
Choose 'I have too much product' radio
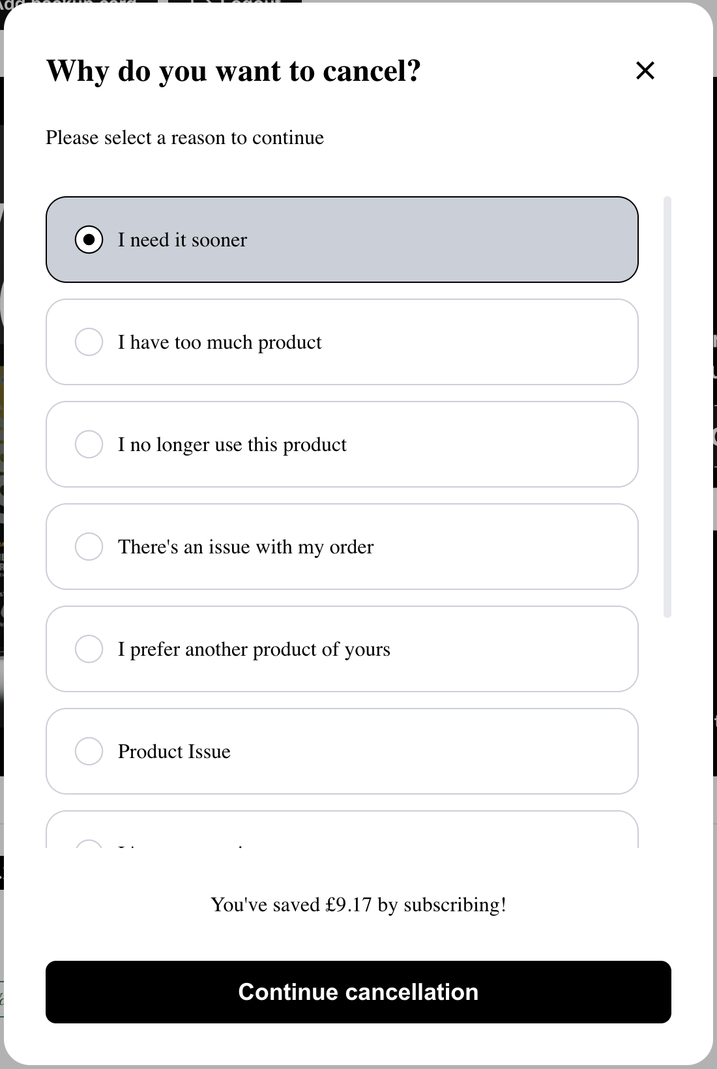coord(89,342)
